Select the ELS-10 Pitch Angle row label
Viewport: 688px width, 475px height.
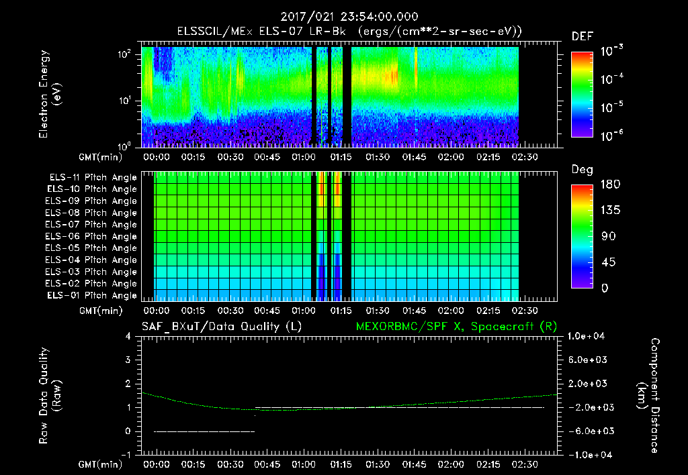click(x=92, y=189)
